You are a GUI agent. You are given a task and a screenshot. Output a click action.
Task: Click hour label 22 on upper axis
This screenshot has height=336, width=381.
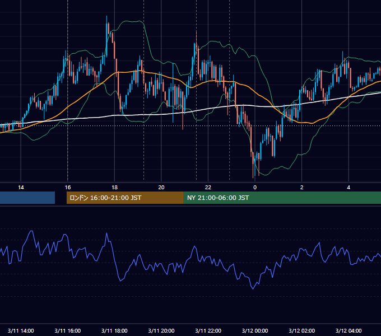208,188
